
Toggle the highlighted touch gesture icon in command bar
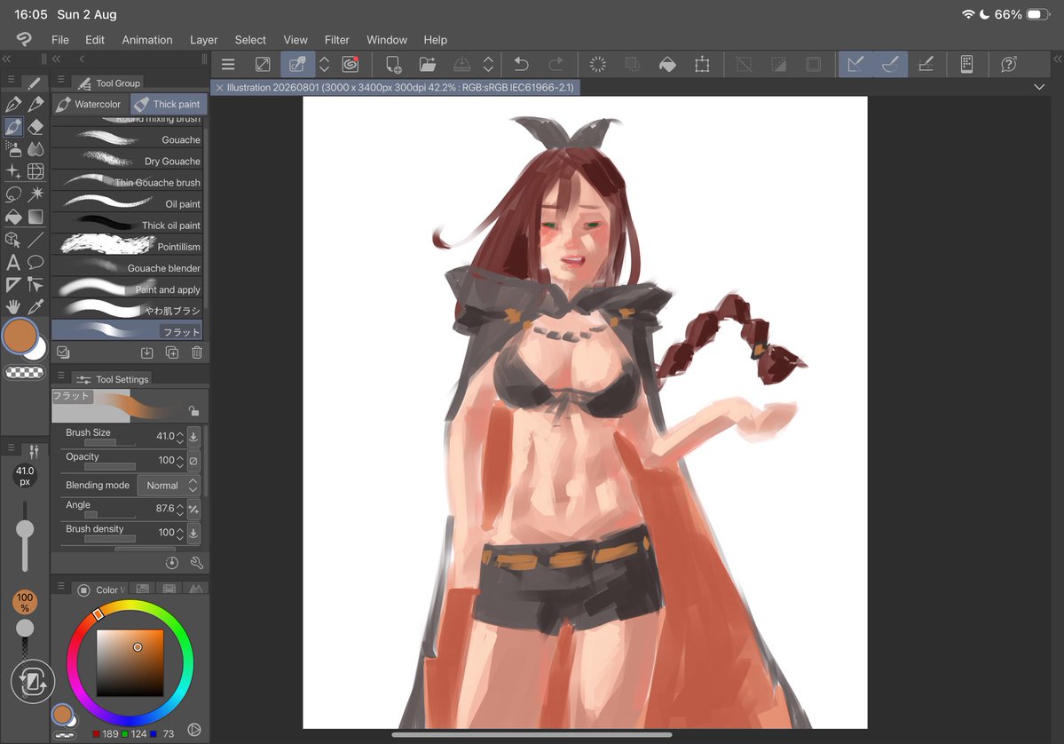point(297,65)
